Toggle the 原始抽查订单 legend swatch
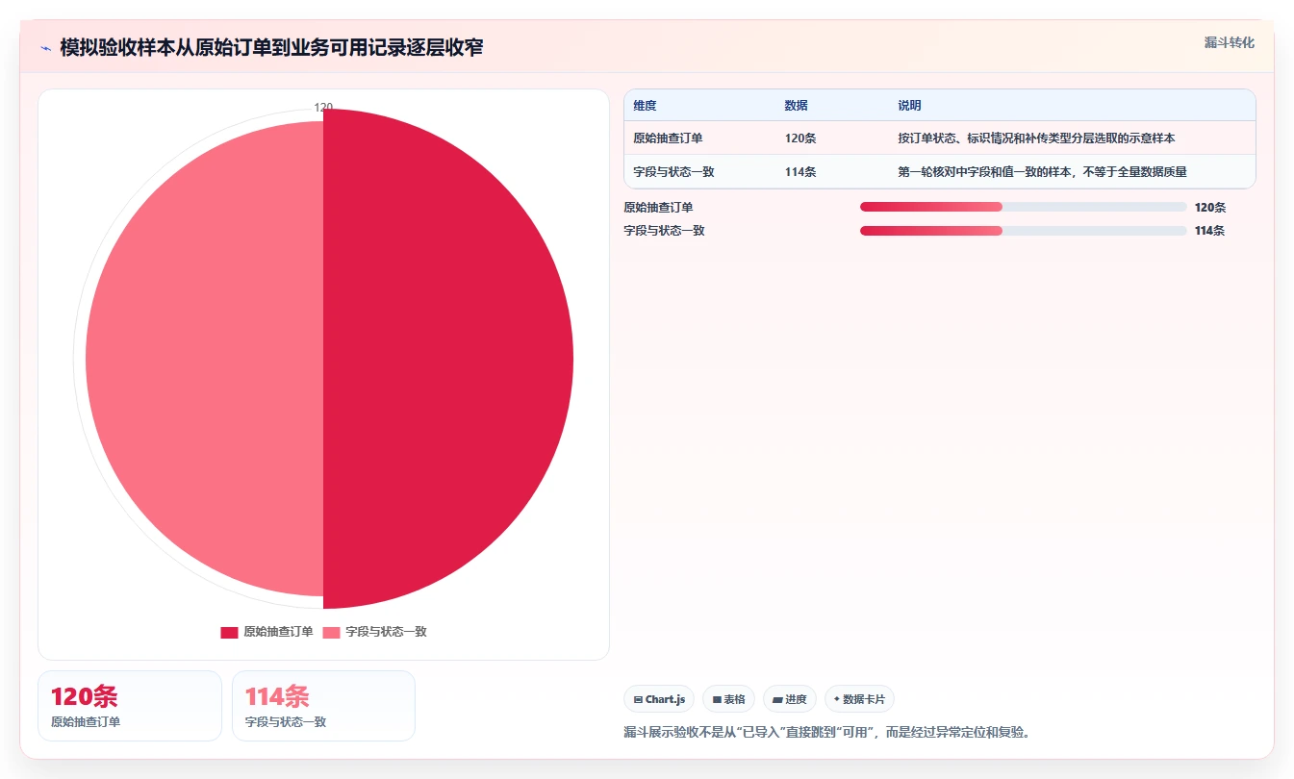This screenshot has width=1294, height=779. 229,632
